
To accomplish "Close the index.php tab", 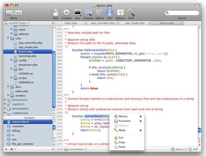I will coord(86,23).
